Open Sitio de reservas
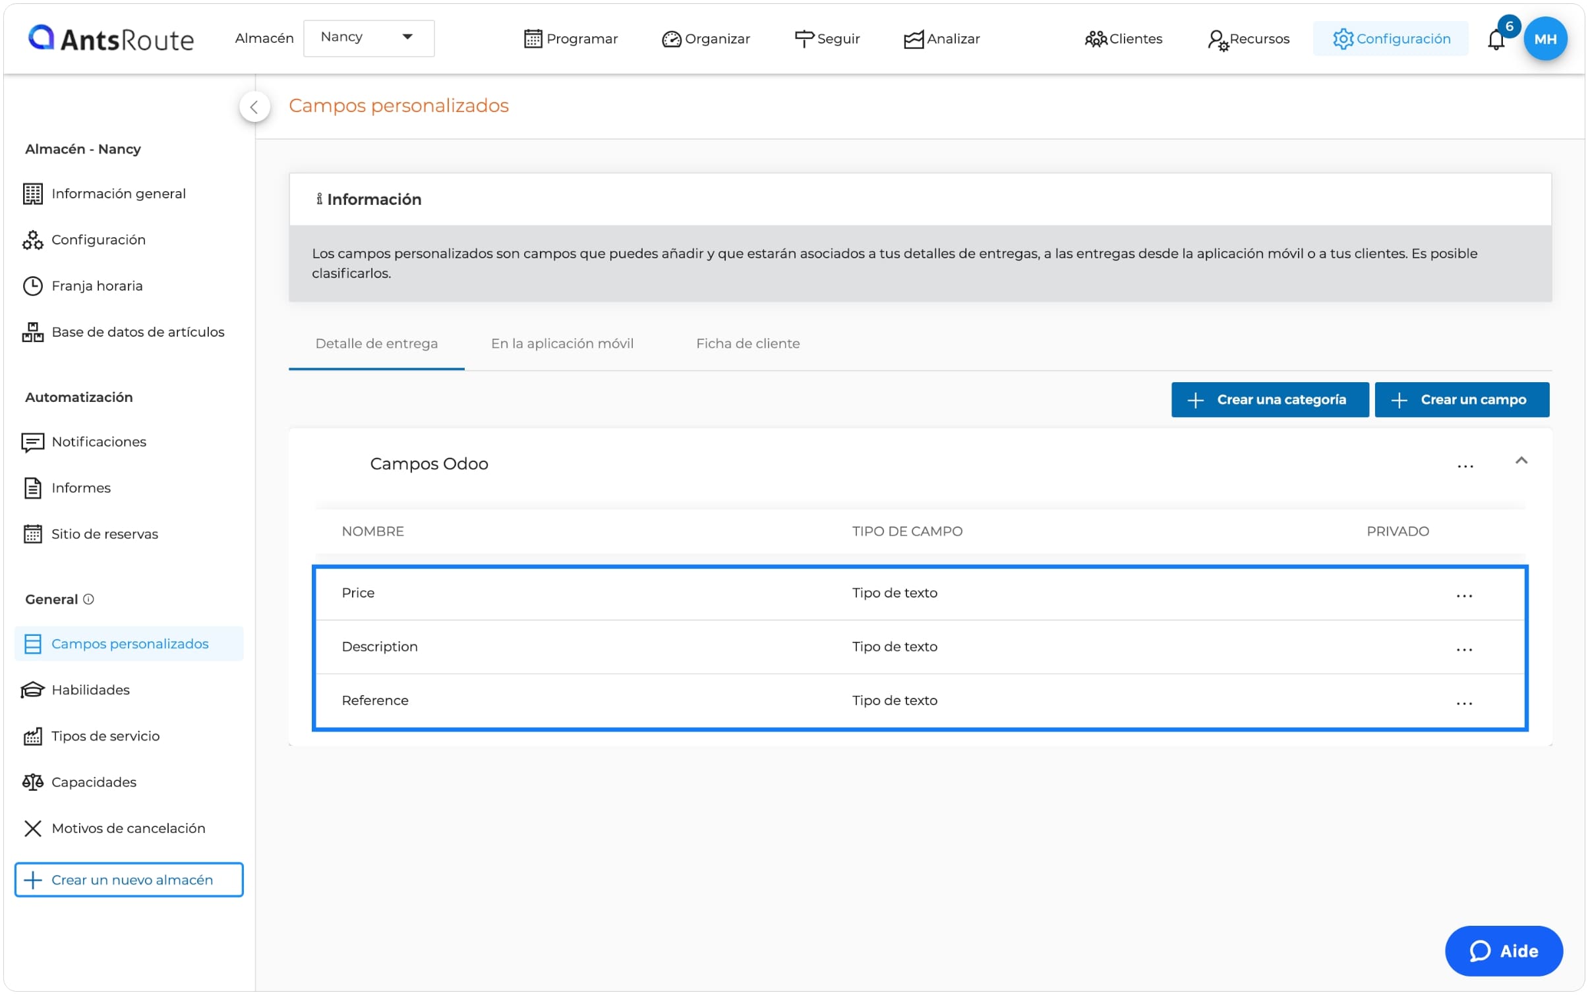 coord(90,534)
